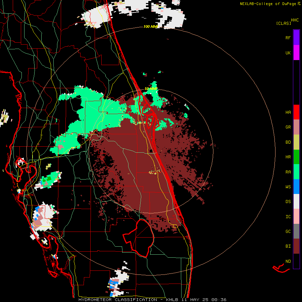Click the WS blue legend swatch

(296, 187)
